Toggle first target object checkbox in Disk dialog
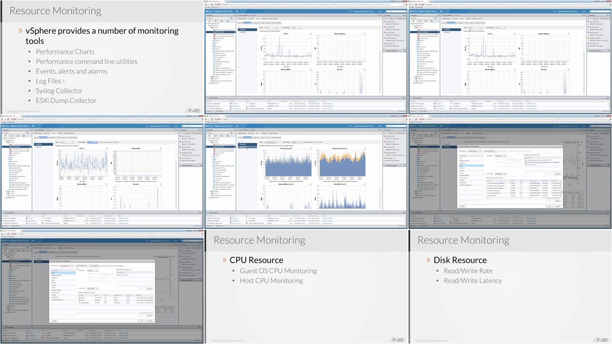The image size is (612, 344). pos(526,160)
